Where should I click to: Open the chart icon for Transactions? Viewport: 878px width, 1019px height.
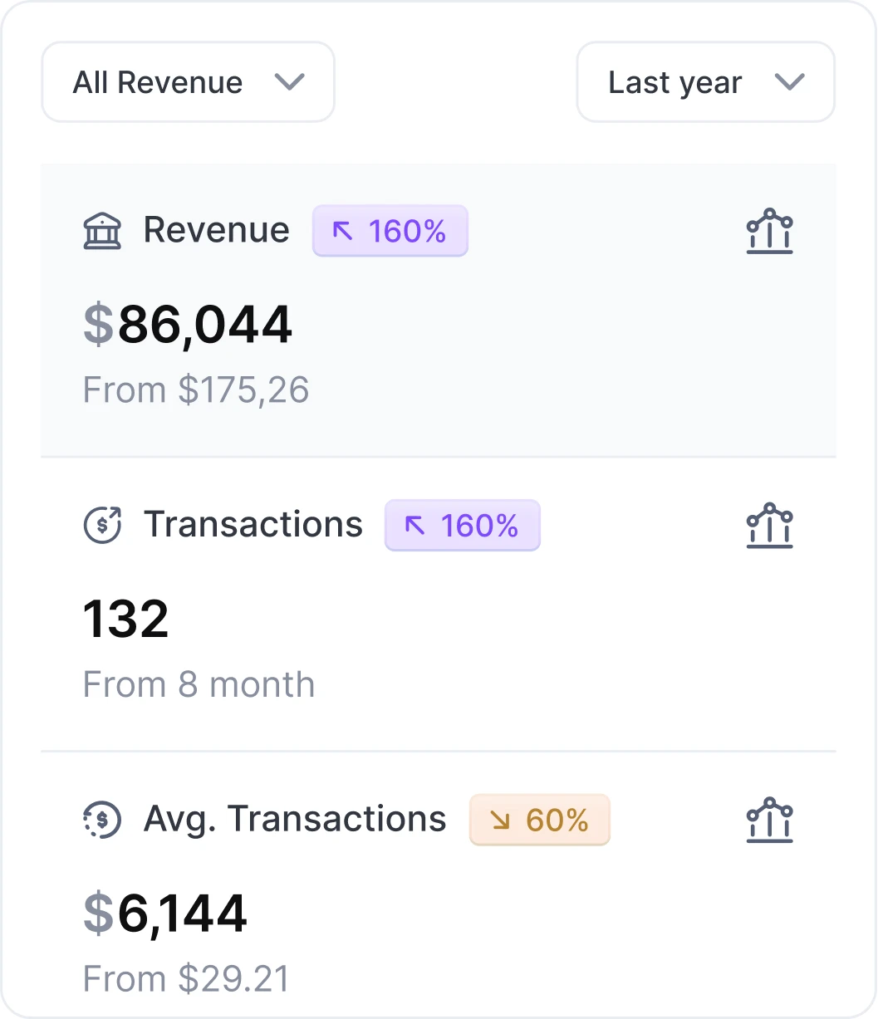tap(769, 525)
